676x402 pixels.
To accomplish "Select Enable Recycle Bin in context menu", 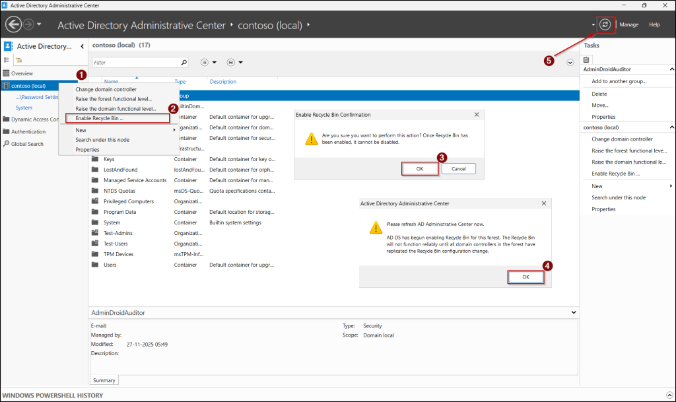I will [x=99, y=118].
